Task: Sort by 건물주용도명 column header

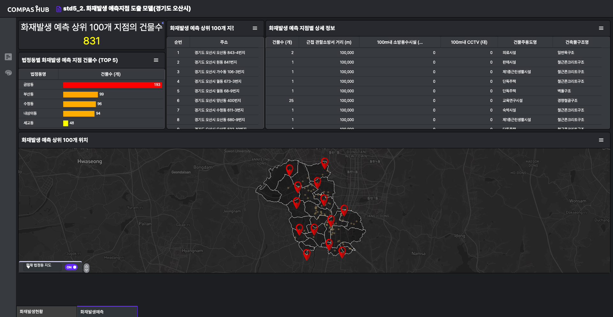Action: pos(525,42)
